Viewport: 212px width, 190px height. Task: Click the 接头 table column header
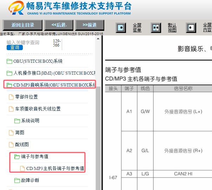[x=113, y=89]
